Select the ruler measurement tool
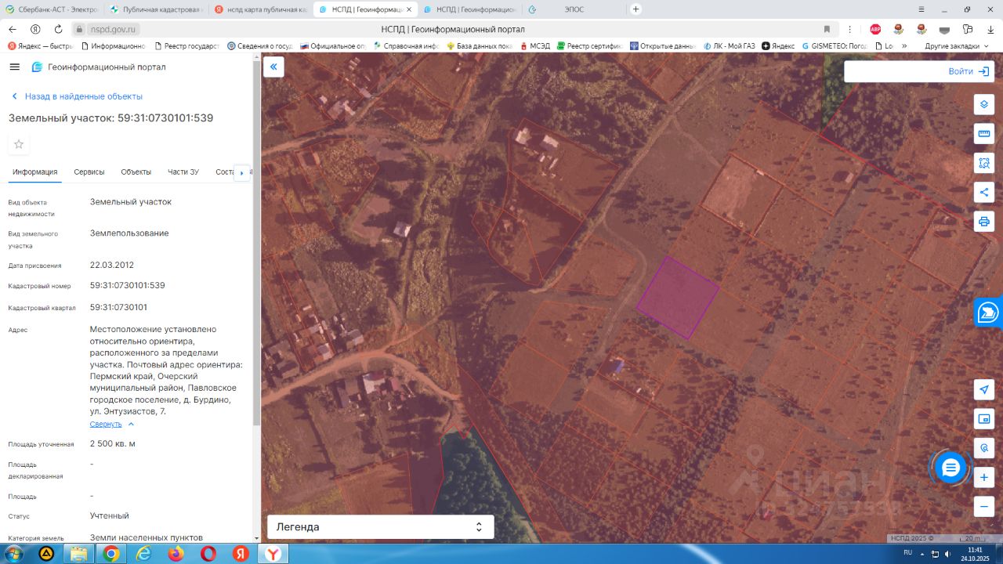 point(984,134)
